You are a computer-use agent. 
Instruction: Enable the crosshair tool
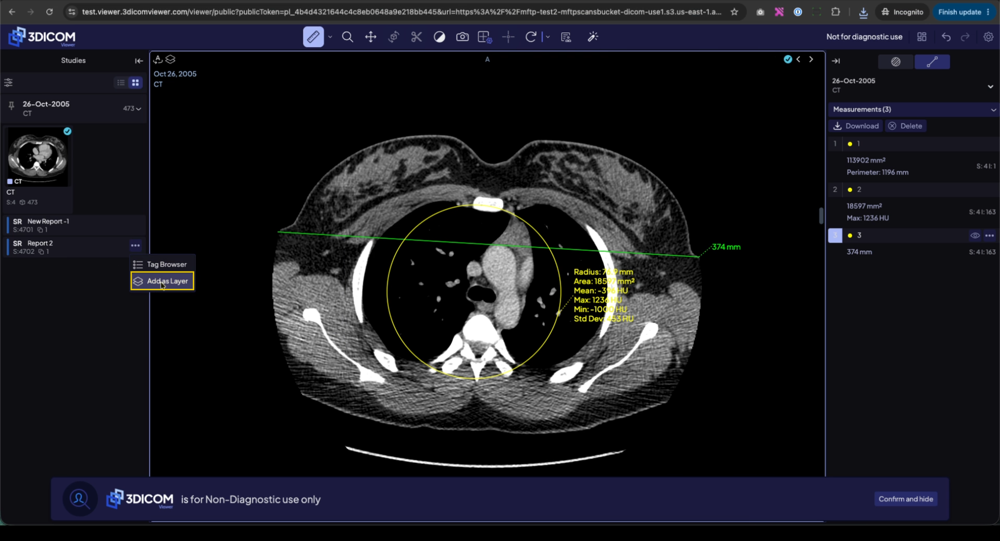pyautogui.click(x=508, y=37)
